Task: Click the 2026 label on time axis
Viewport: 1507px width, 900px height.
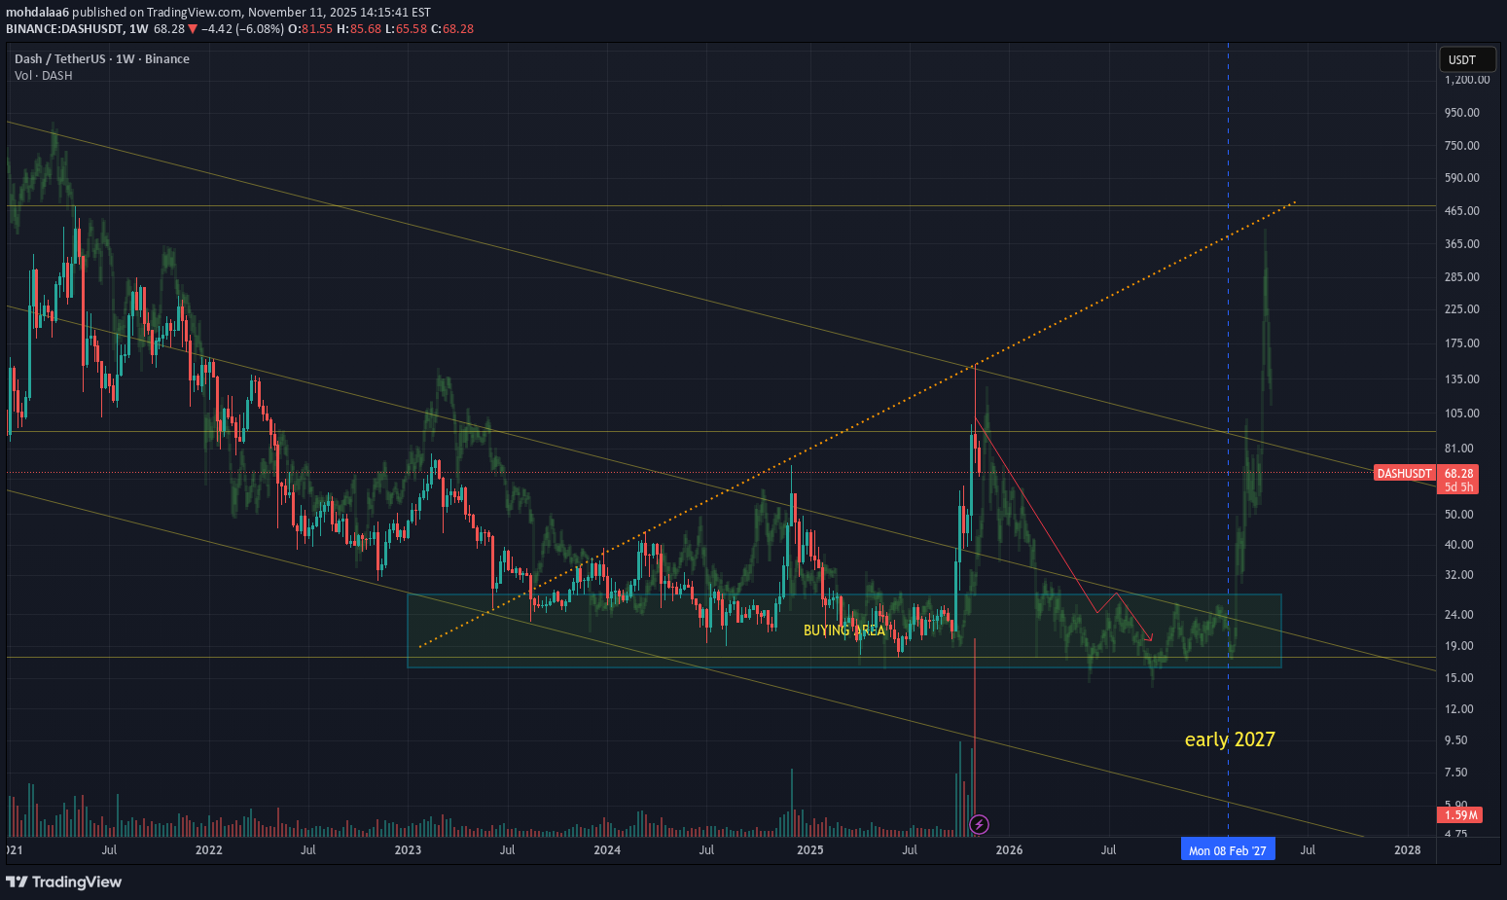Action: [1009, 850]
